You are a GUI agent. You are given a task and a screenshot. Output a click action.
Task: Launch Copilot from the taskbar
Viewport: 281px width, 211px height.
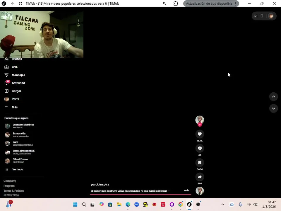coord(102,204)
